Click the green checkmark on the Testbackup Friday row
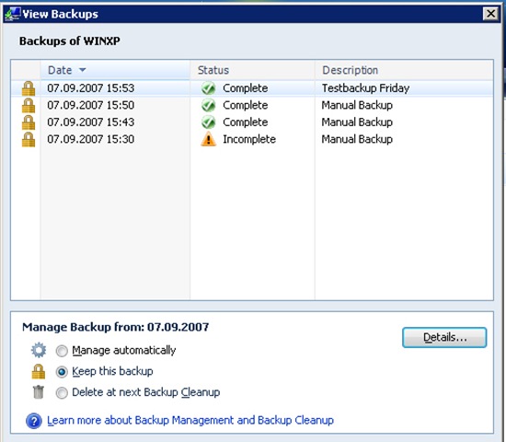 coord(209,88)
